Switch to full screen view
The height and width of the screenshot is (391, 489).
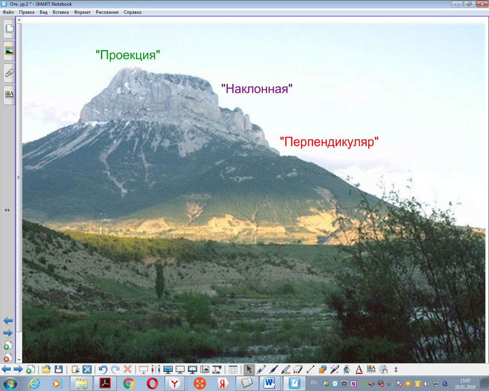coord(168,369)
